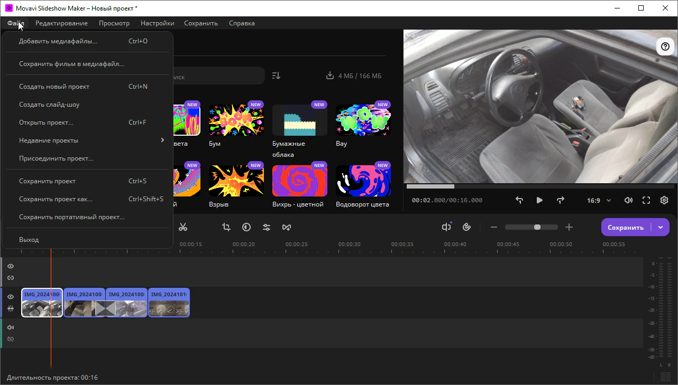Open the color adjustment tool
The height and width of the screenshot is (385, 678).
tap(246, 227)
